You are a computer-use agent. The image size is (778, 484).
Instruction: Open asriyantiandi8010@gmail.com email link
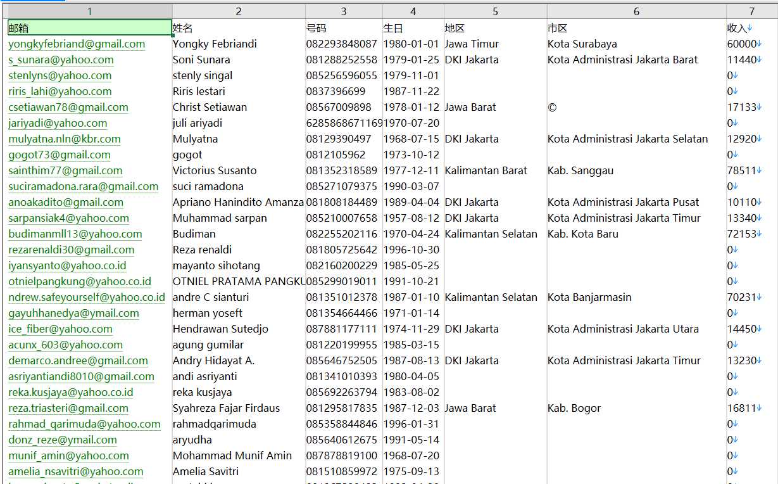pyautogui.click(x=81, y=376)
